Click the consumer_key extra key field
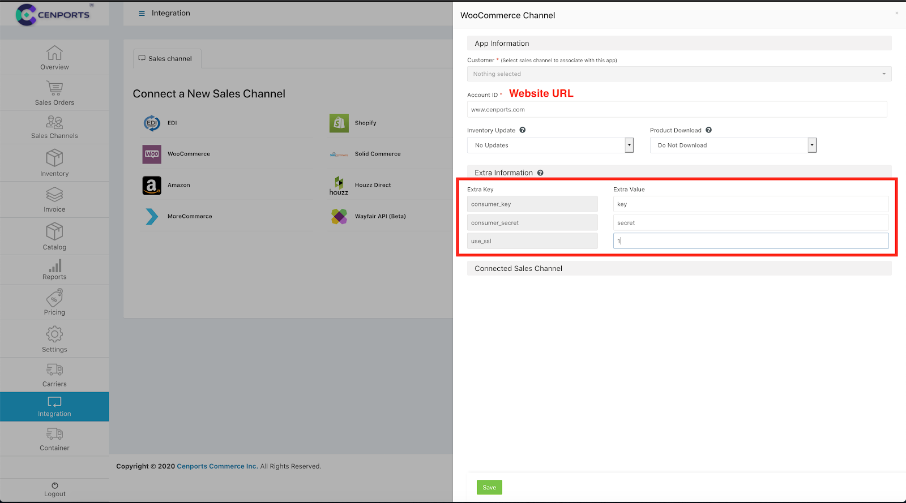This screenshot has width=906, height=503. [532, 204]
